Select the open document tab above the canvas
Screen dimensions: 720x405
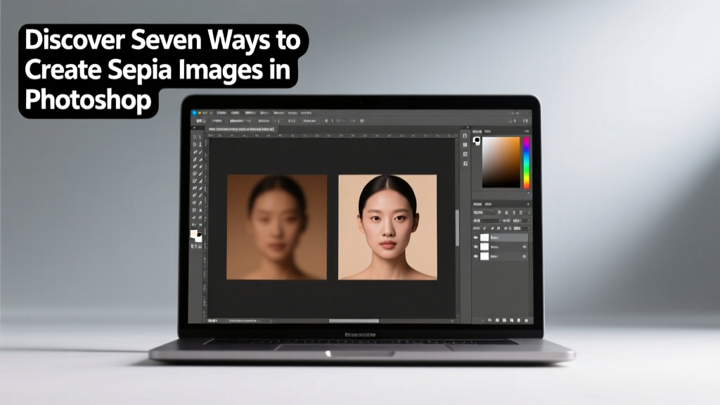tap(242, 129)
